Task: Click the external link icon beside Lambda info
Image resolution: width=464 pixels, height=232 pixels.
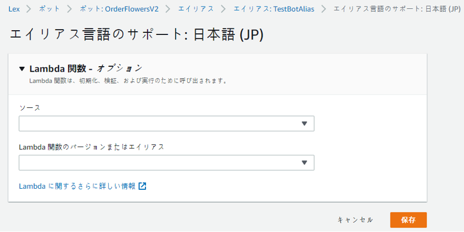Action: click(x=142, y=186)
